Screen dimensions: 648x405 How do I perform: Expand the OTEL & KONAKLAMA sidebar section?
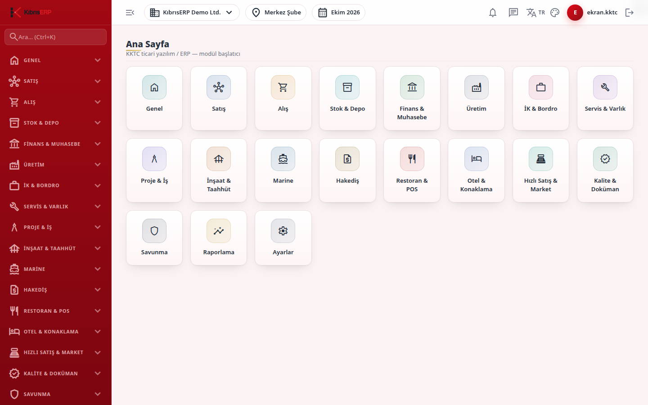[x=56, y=332]
